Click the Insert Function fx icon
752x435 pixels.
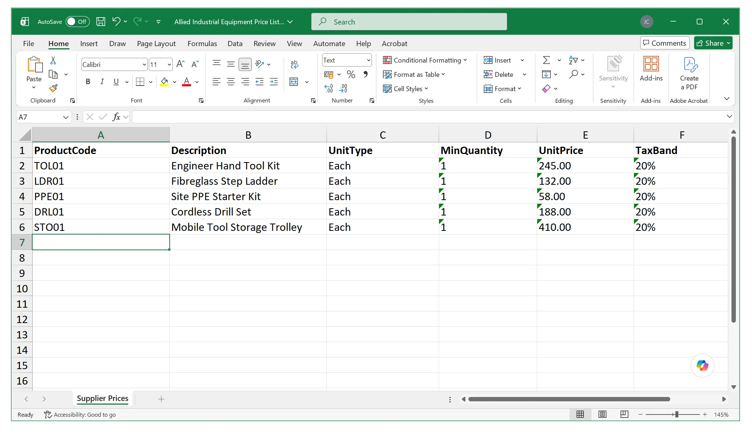[117, 117]
